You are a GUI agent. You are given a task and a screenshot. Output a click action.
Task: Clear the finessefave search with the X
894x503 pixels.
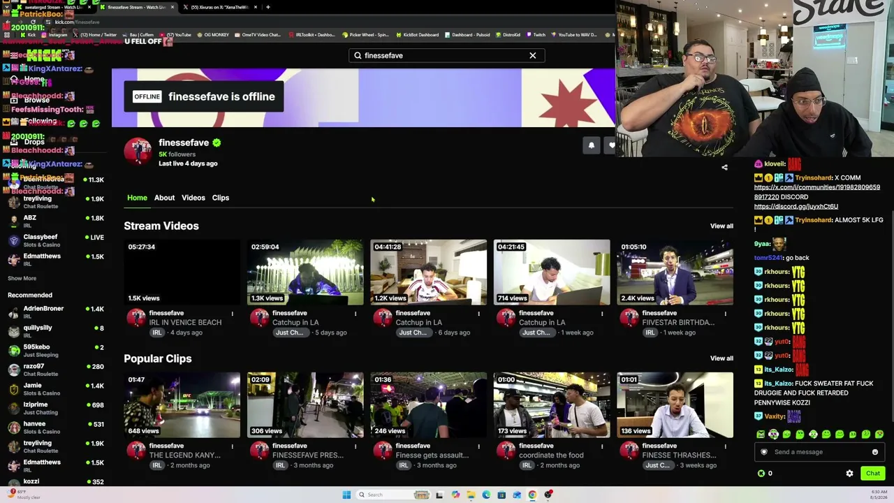click(533, 55)
